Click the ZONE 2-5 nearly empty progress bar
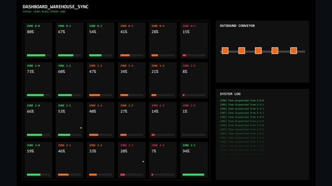Screen dimensions: 332x186 tap(194, 135)
